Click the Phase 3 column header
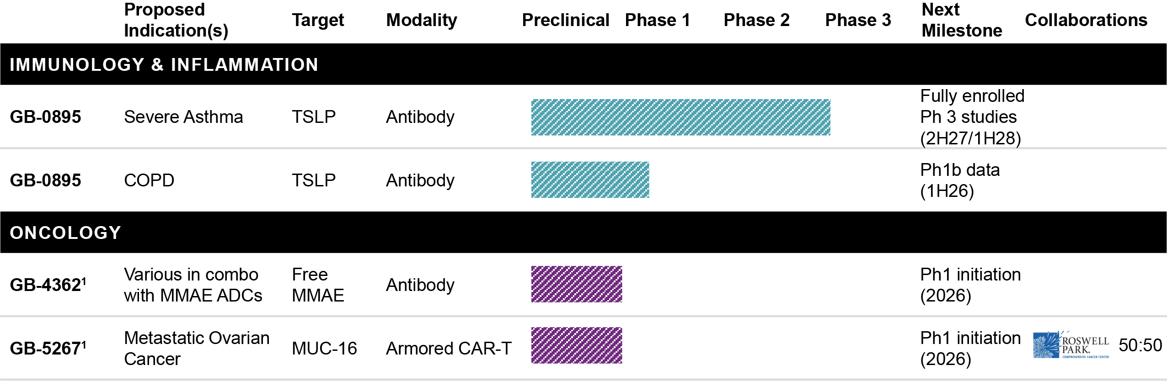The width and height of the screenshot is (1167, 381). tap(858, 20)
